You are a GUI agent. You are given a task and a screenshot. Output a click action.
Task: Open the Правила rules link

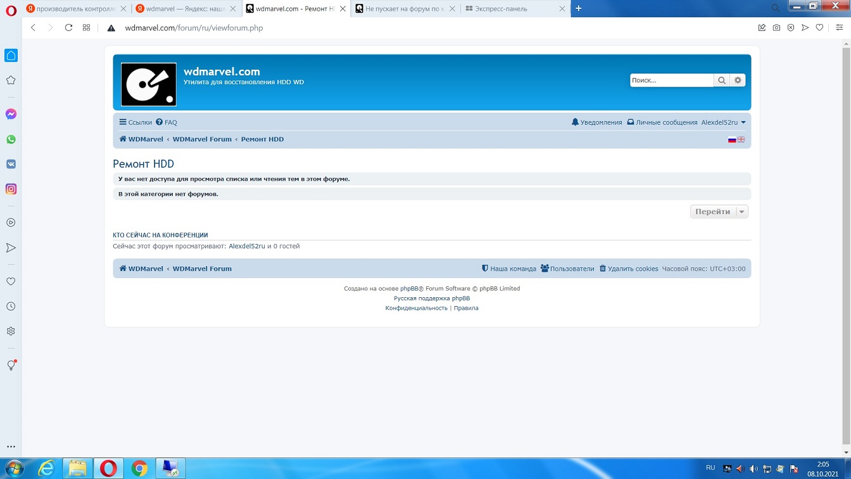click(x=466, y=308)
